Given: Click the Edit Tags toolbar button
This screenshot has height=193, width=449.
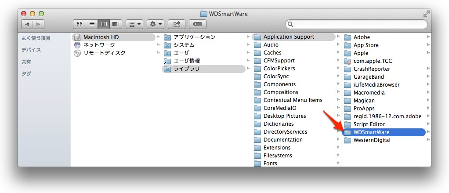Looking at the screenshot, I should (198, 24).
